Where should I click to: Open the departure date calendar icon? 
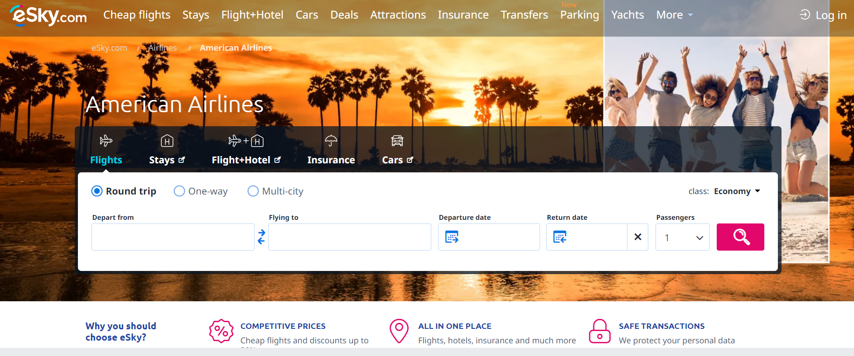(452, 237)
